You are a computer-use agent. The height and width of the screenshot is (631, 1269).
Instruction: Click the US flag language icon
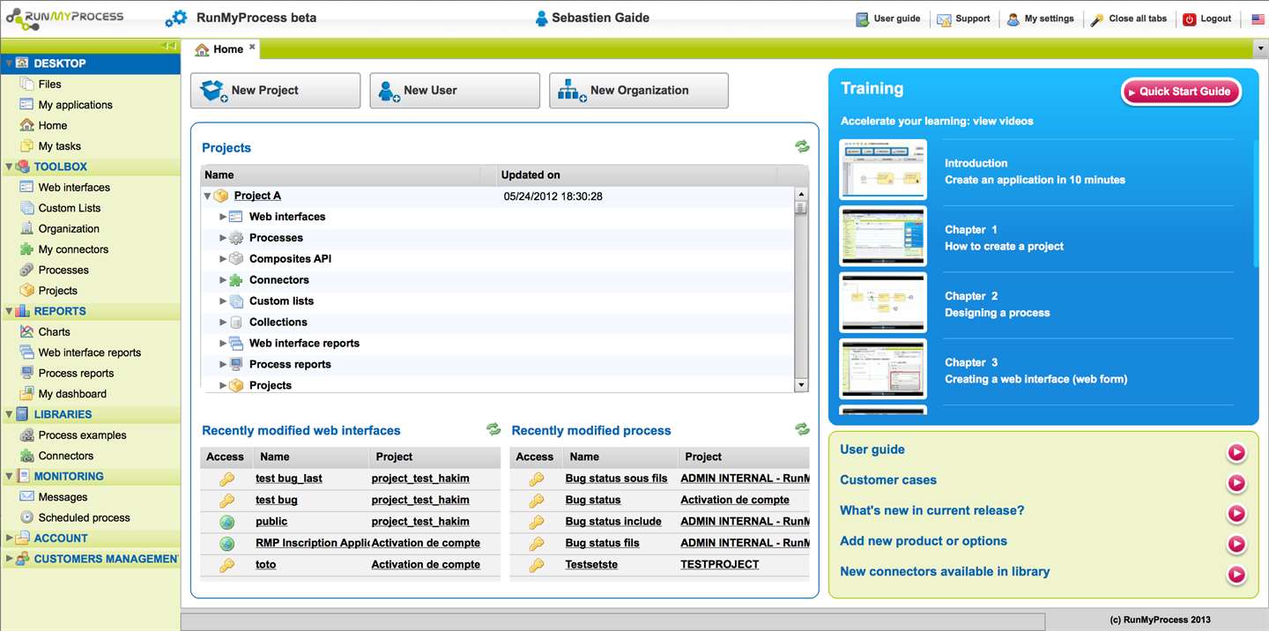pos(1258,19)
